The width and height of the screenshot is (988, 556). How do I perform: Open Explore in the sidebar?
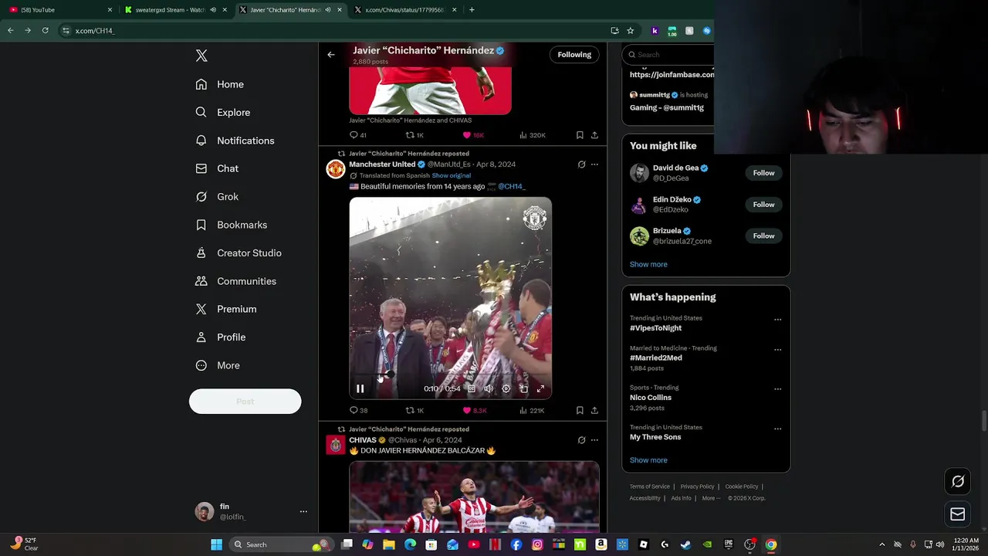tap(223, 113)
